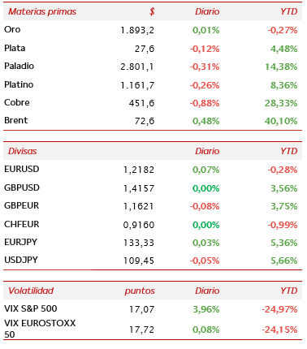The image size is (307, 349).
Task: Select the GBPUSD rate 1,4157
Action: pos(139,188)
